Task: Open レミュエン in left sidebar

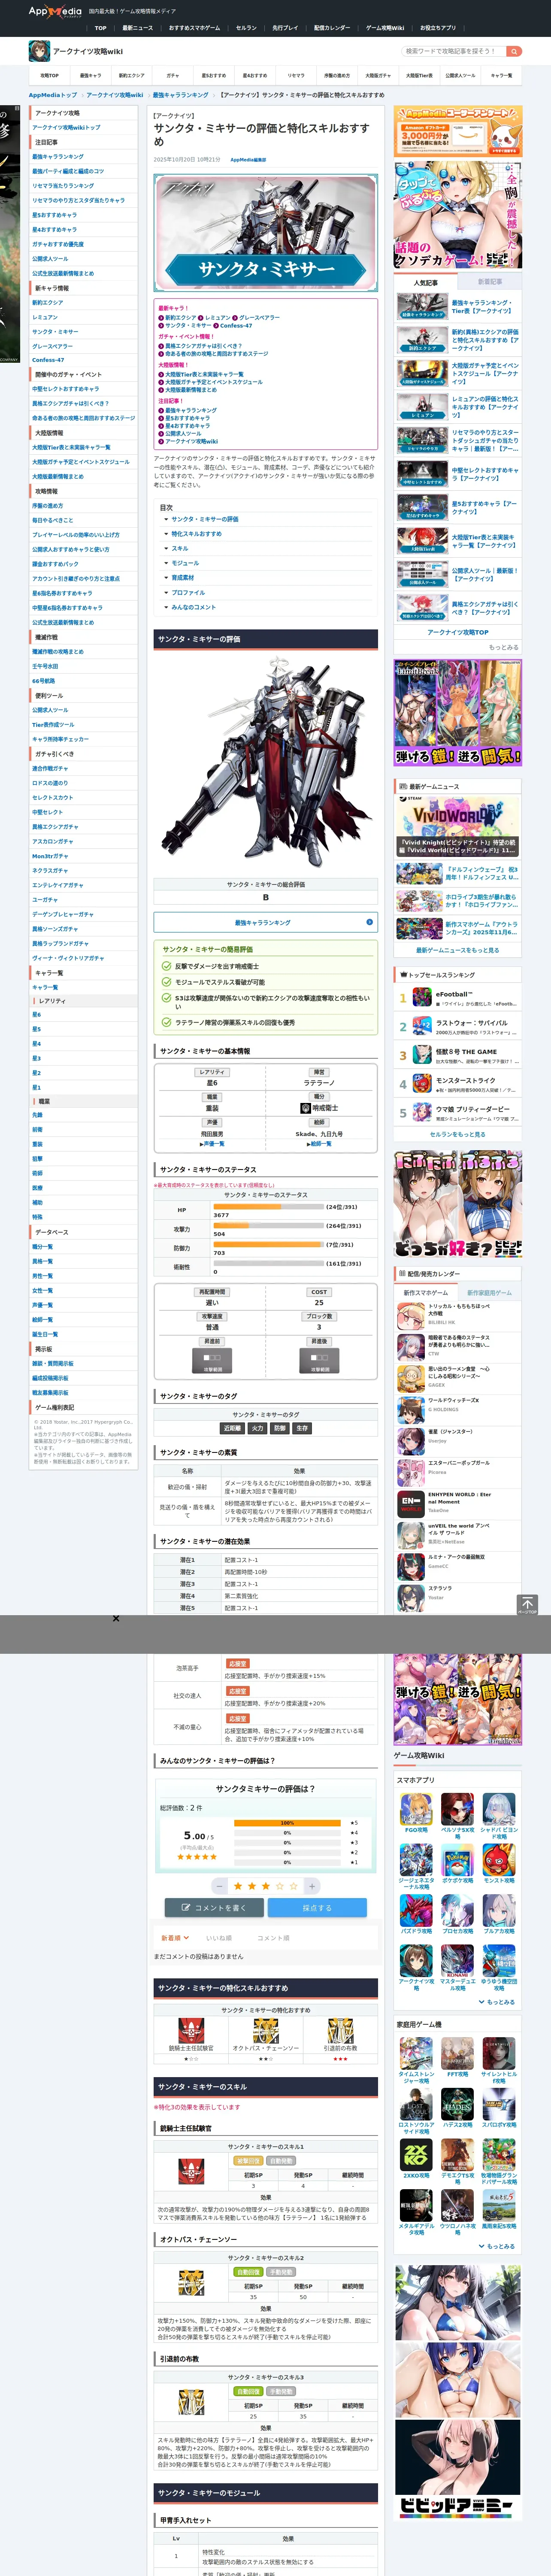Action: click(x=45, y=317)
